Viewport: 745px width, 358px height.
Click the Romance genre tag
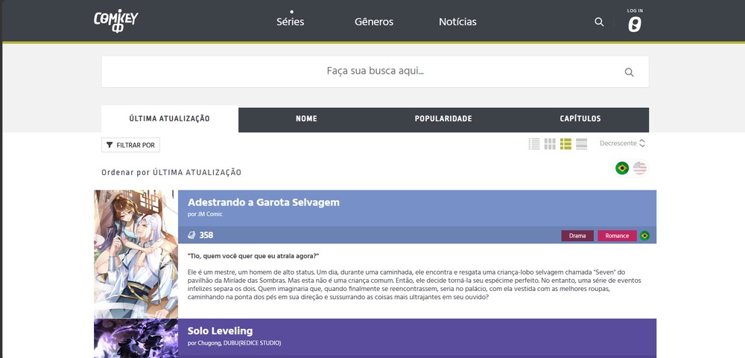(x=617, y=235)
